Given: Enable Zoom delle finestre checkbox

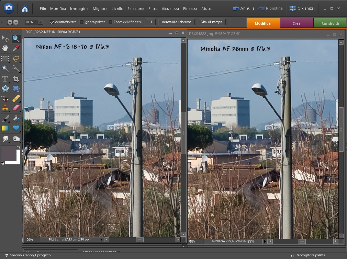Looking at the screenshot, I should click(x=110, y=22).
